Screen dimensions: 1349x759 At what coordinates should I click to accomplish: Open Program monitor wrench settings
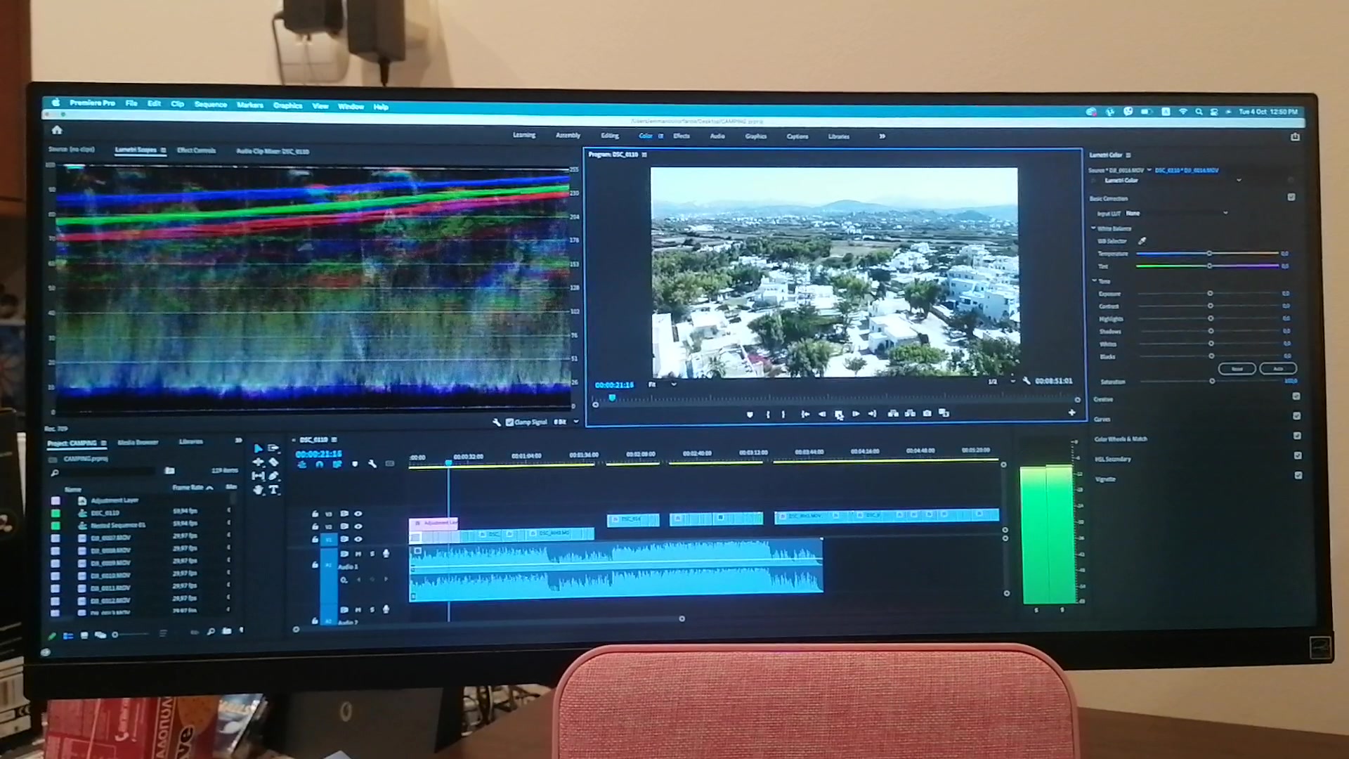(x=1026, y=380)
